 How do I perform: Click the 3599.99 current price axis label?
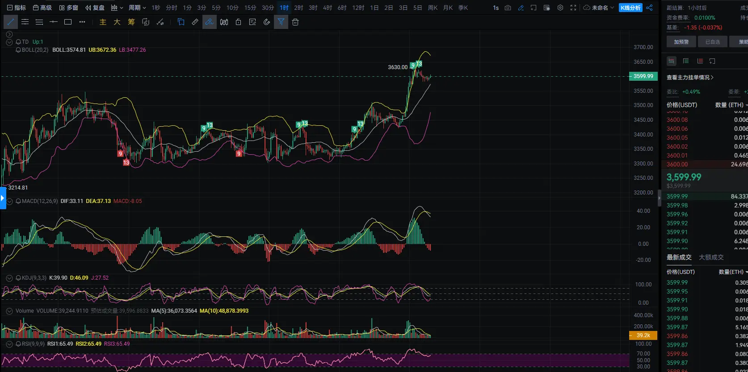643,76
